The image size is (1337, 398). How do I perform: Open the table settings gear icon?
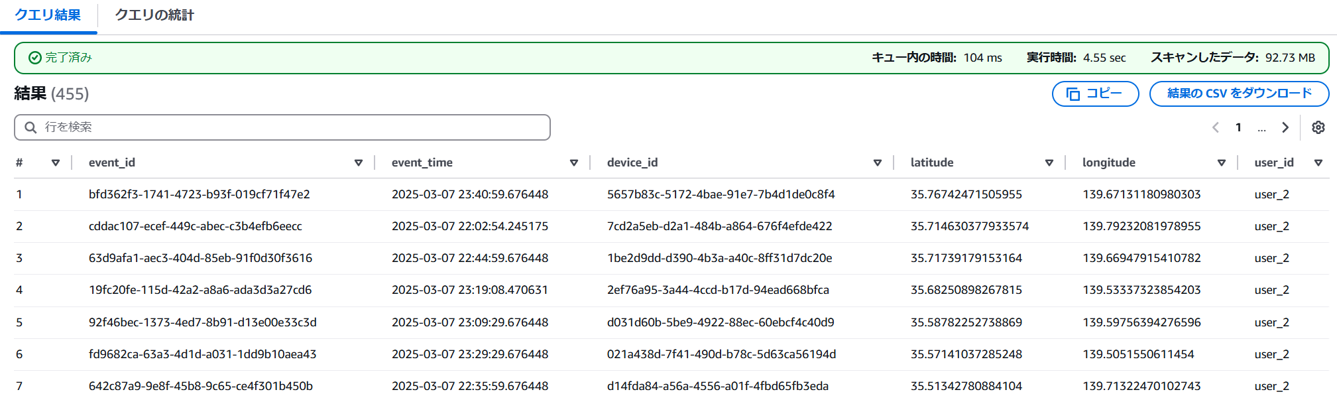pyautogui.click(x=1318, y=127)
